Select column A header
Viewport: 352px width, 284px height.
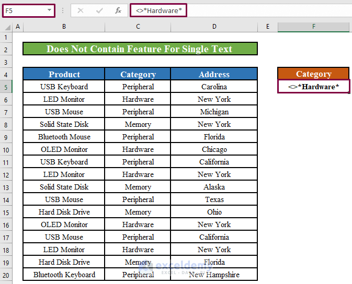(18, 27)
